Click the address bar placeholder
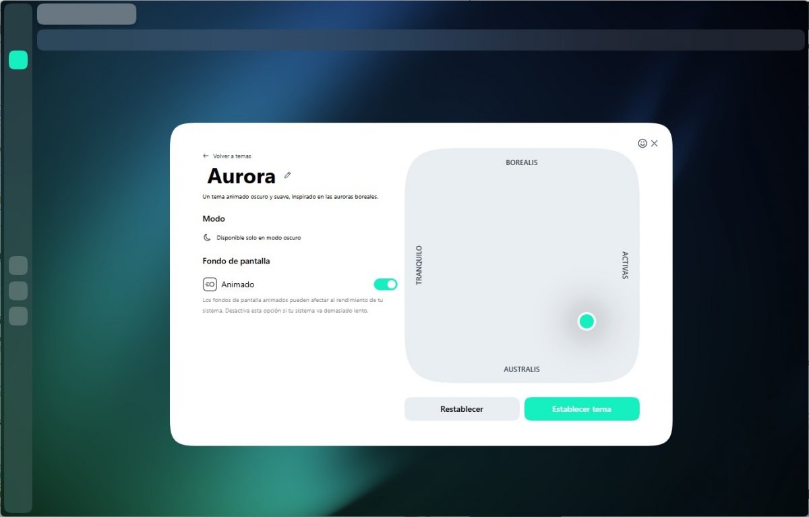The image size is (809, 517). 421,40
